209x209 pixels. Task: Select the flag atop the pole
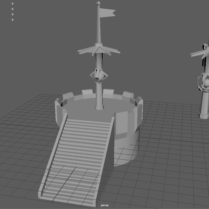(x=107, y=13)
